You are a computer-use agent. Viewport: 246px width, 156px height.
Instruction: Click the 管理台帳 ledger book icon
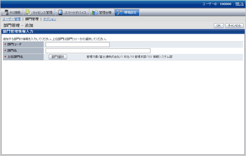pyautogui.click(x=95, y=12)
